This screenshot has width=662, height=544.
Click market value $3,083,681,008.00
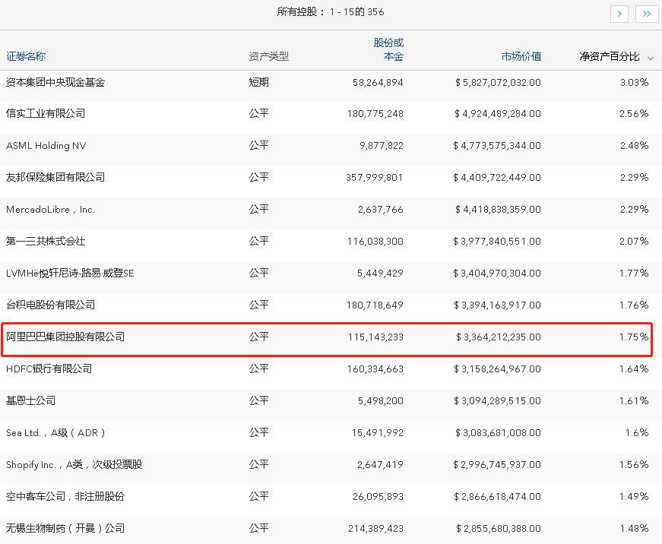[x=498, y=432]
